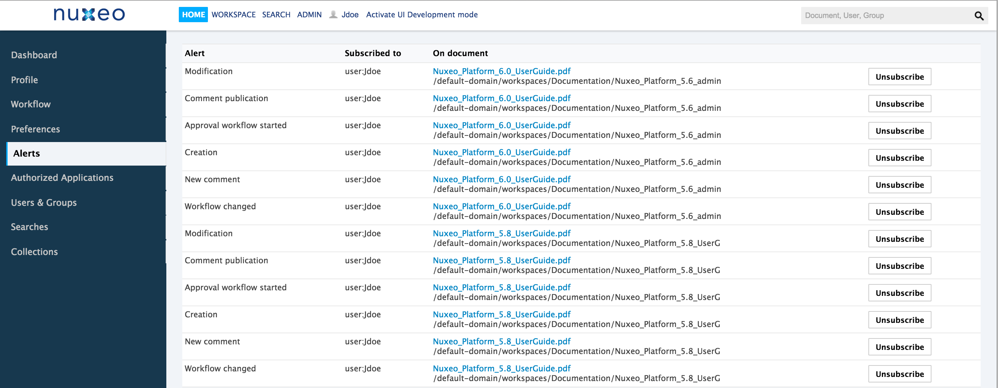
Task: Open the ADMIN tab
Action: pyautogui.click(x=309, y=15)
